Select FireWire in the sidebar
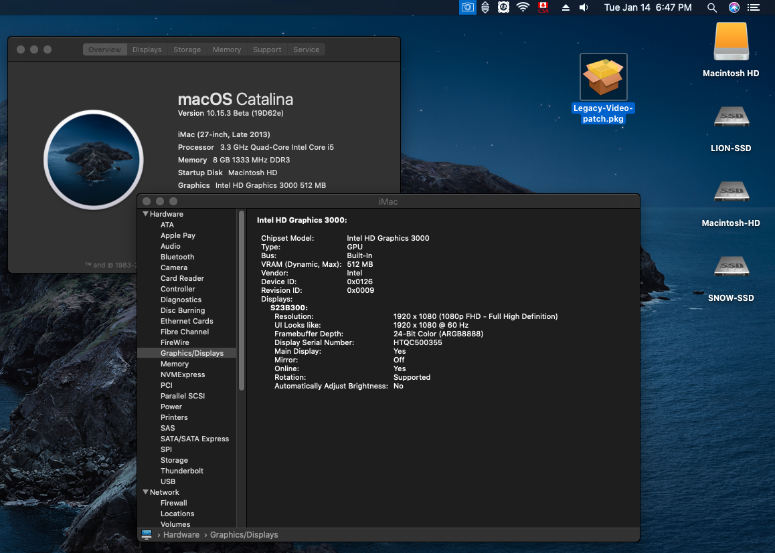 pyautogui.click(x=175, y=342)
